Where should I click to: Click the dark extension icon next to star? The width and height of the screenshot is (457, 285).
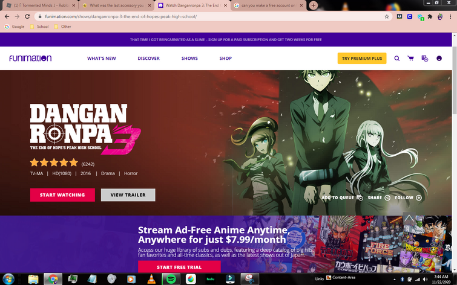pos(399,16)
